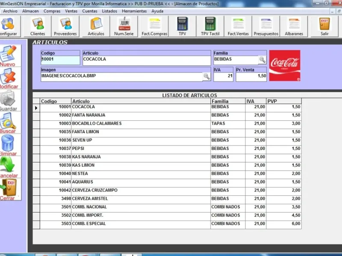Click the Salir exit icon
This screenshot has height=256, width=342.
coord(324,26)
